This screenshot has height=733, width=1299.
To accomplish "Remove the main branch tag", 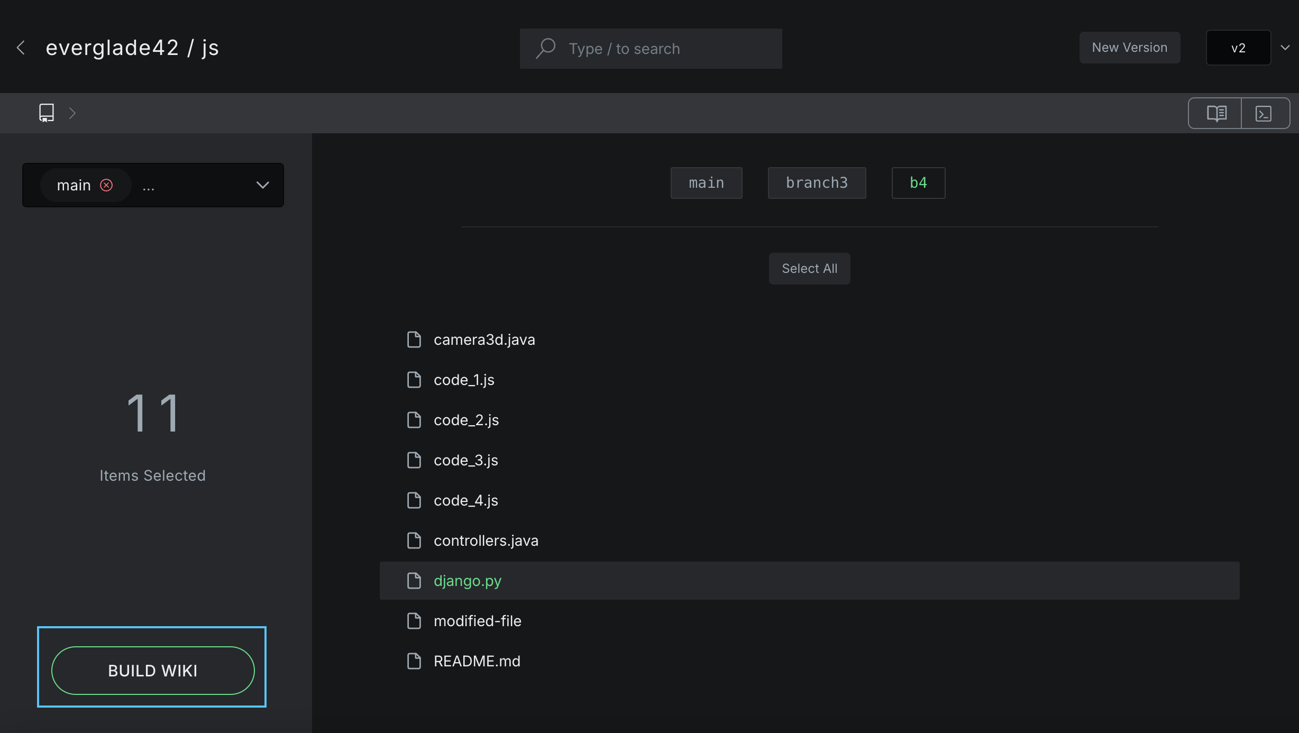I will coord(106,185).
